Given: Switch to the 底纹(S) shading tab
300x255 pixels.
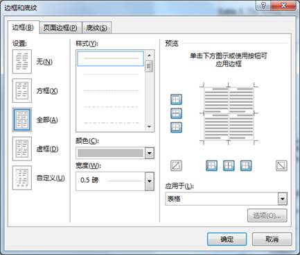Looking at the screenshot, I should pyautogui.click(x=97, y=28).
